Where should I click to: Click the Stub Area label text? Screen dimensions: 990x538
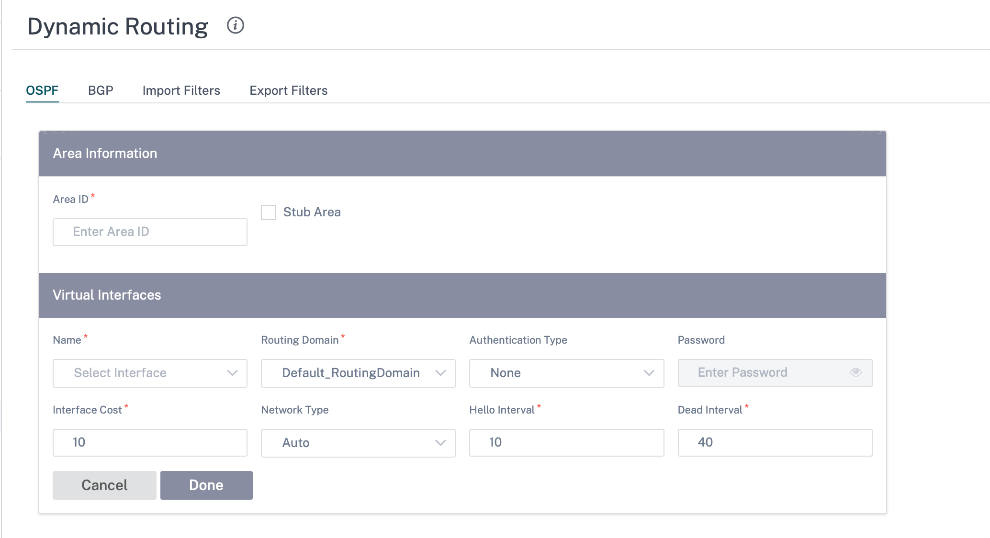[x=312, y=212]
